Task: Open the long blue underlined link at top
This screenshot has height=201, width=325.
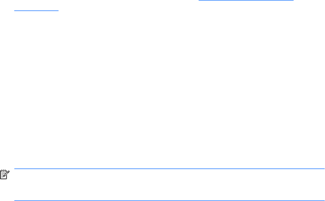Action: (x=246, y=0)
